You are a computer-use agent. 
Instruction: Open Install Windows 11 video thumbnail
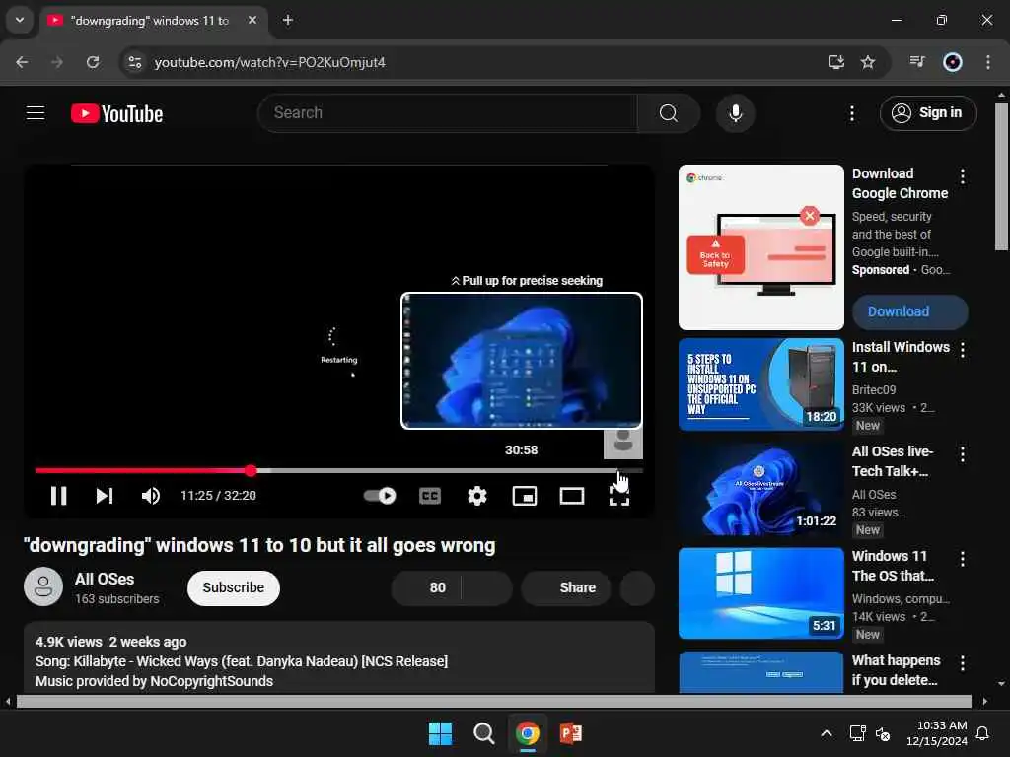[x=760, y=384]
